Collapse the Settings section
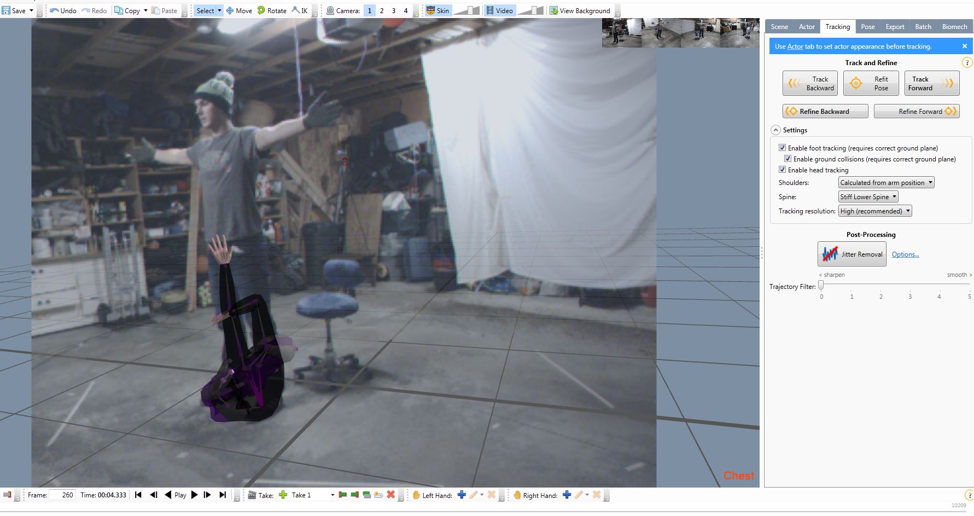 pos(775,130)
